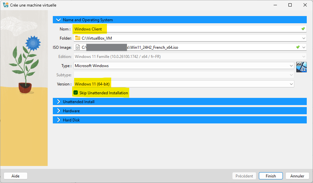Open the Version dropdown showing Windows 11 (64-bit)
This screenshot has height=183, width=313.
pyautogui.click(x=184, y=84)
